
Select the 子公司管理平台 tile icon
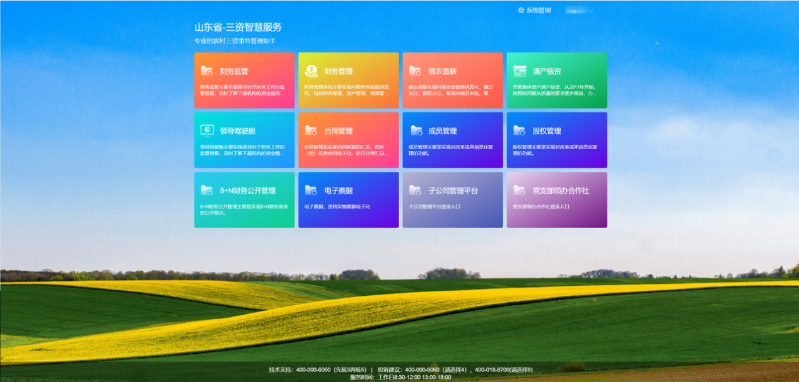pyautogui.click(x=414, y=191)
